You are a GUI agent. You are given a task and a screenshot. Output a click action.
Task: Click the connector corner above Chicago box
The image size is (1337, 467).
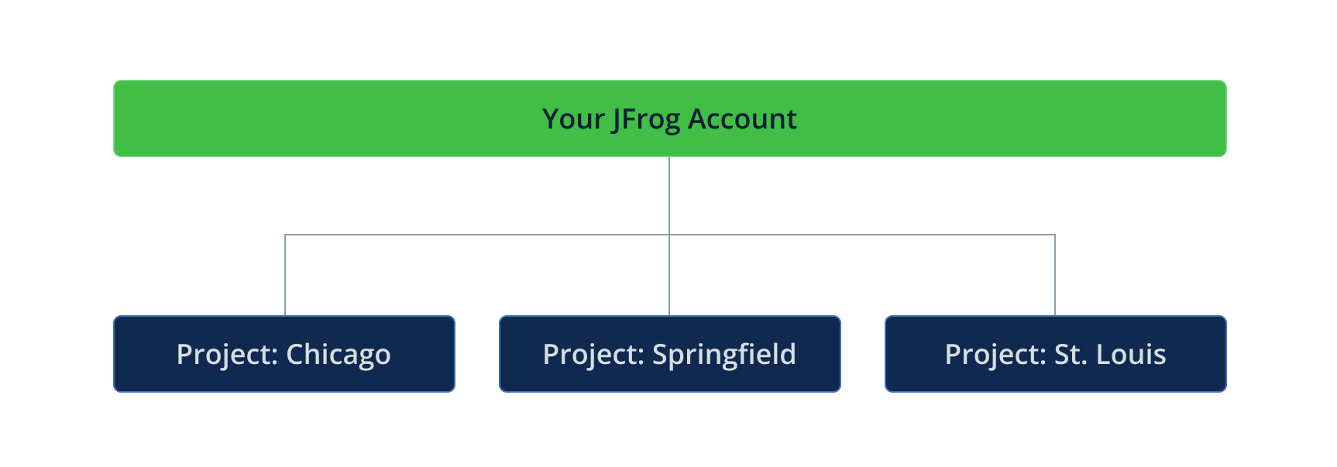click(x=285, y=235)
